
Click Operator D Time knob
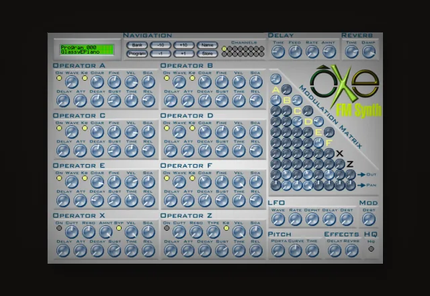pos(239,151)
